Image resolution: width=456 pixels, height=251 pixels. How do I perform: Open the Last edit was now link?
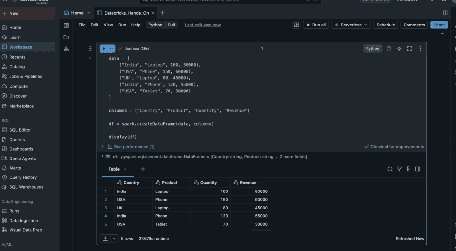click(203, 25)
